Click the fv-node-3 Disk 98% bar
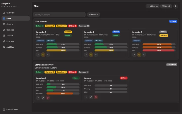The image size is (182, 114). [159, 50]
